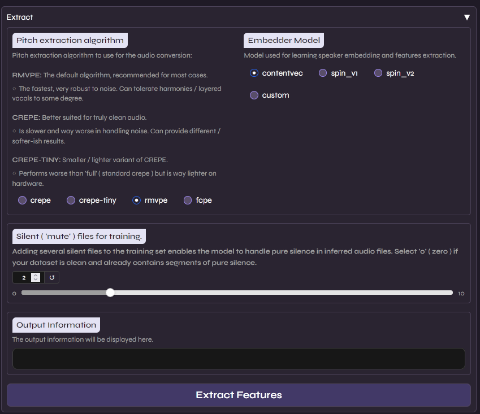This screenshot has height=414, width=480.
Task: Choose spin_v1 embedder model
Action: pos(323,73)
